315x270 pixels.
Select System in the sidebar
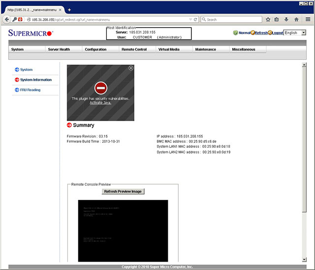pos(26,69)
